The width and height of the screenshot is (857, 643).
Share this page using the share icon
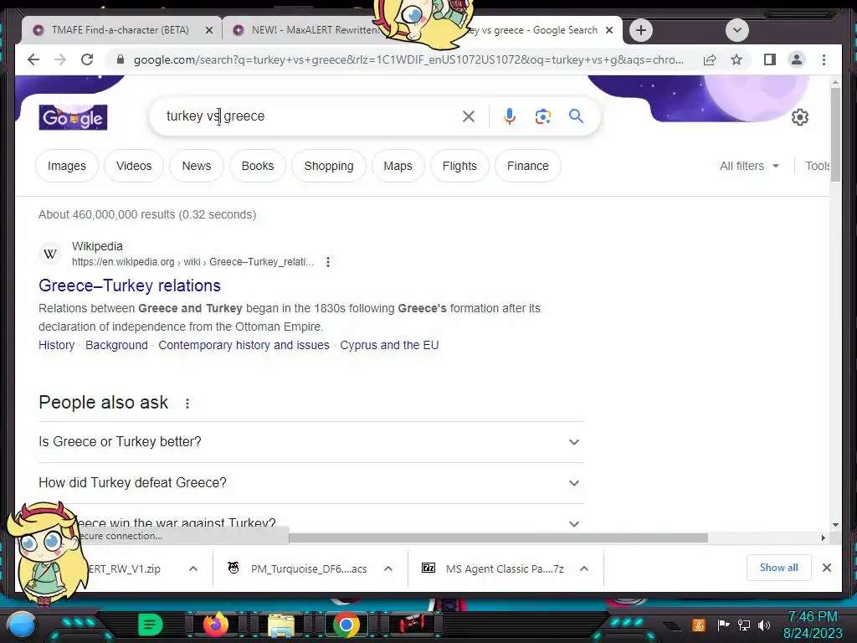[710, 59]
